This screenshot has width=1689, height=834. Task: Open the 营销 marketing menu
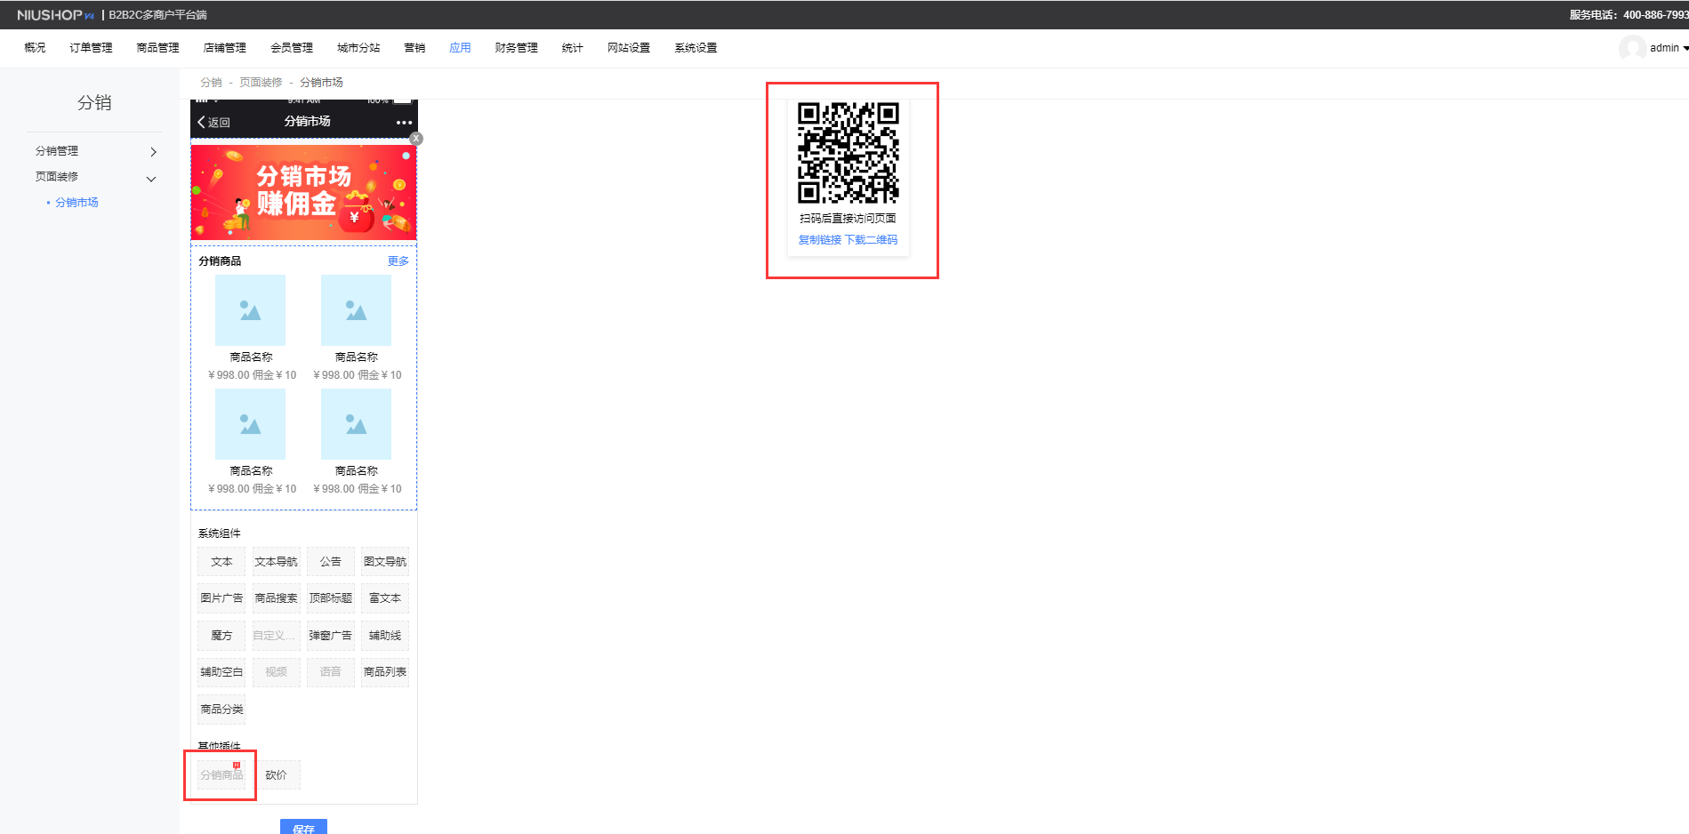click(x=414, y=48)
